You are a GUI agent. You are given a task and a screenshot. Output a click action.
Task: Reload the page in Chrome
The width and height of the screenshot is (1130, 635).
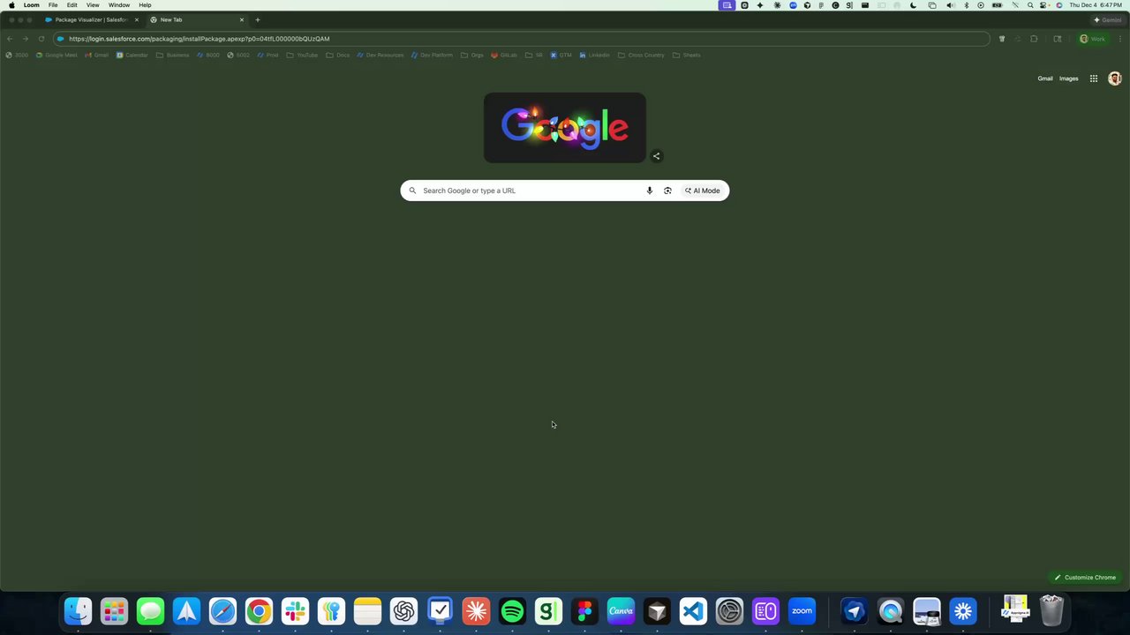coord(41,39)
